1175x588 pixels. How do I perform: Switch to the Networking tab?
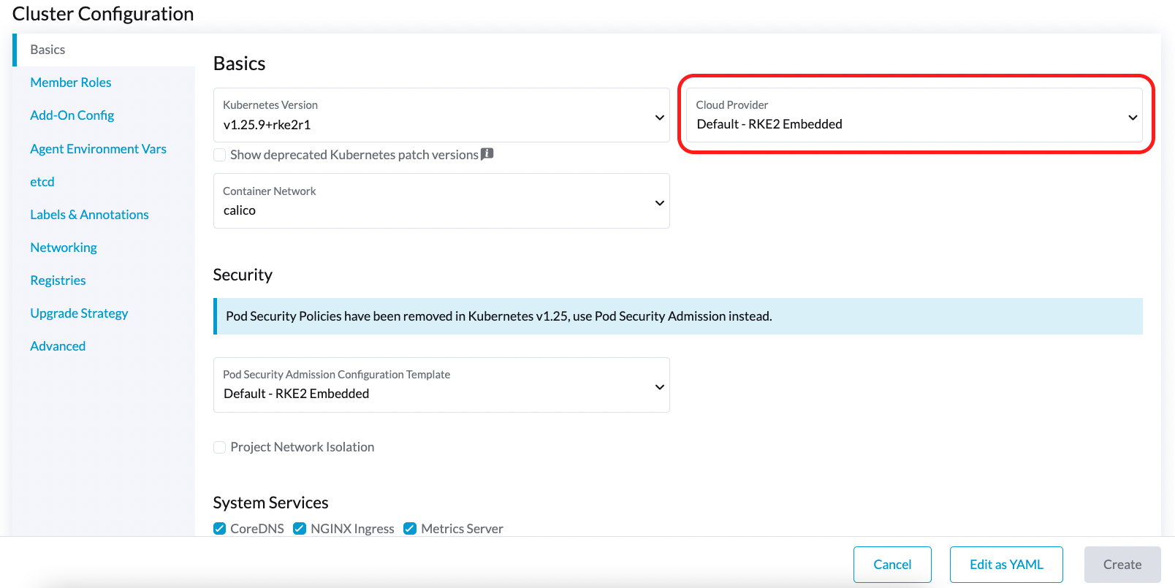pos(64,248)
